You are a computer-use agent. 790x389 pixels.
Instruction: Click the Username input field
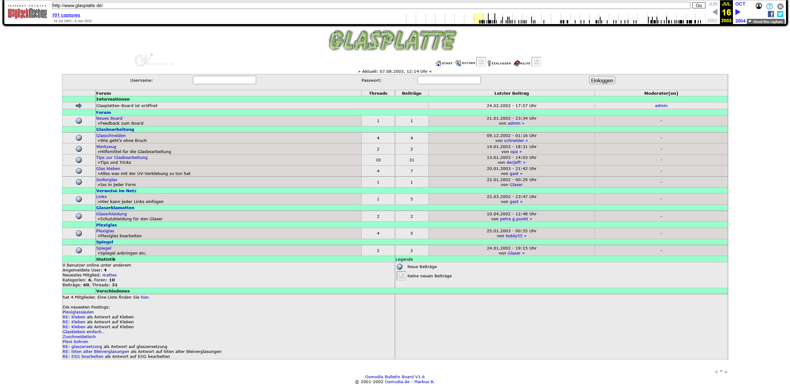tap(224, 80)
